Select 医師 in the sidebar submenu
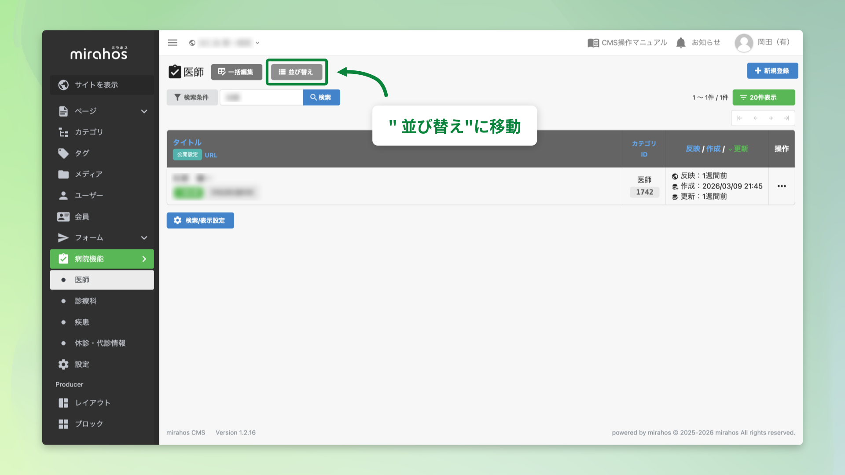 click(x=102, y=280)
